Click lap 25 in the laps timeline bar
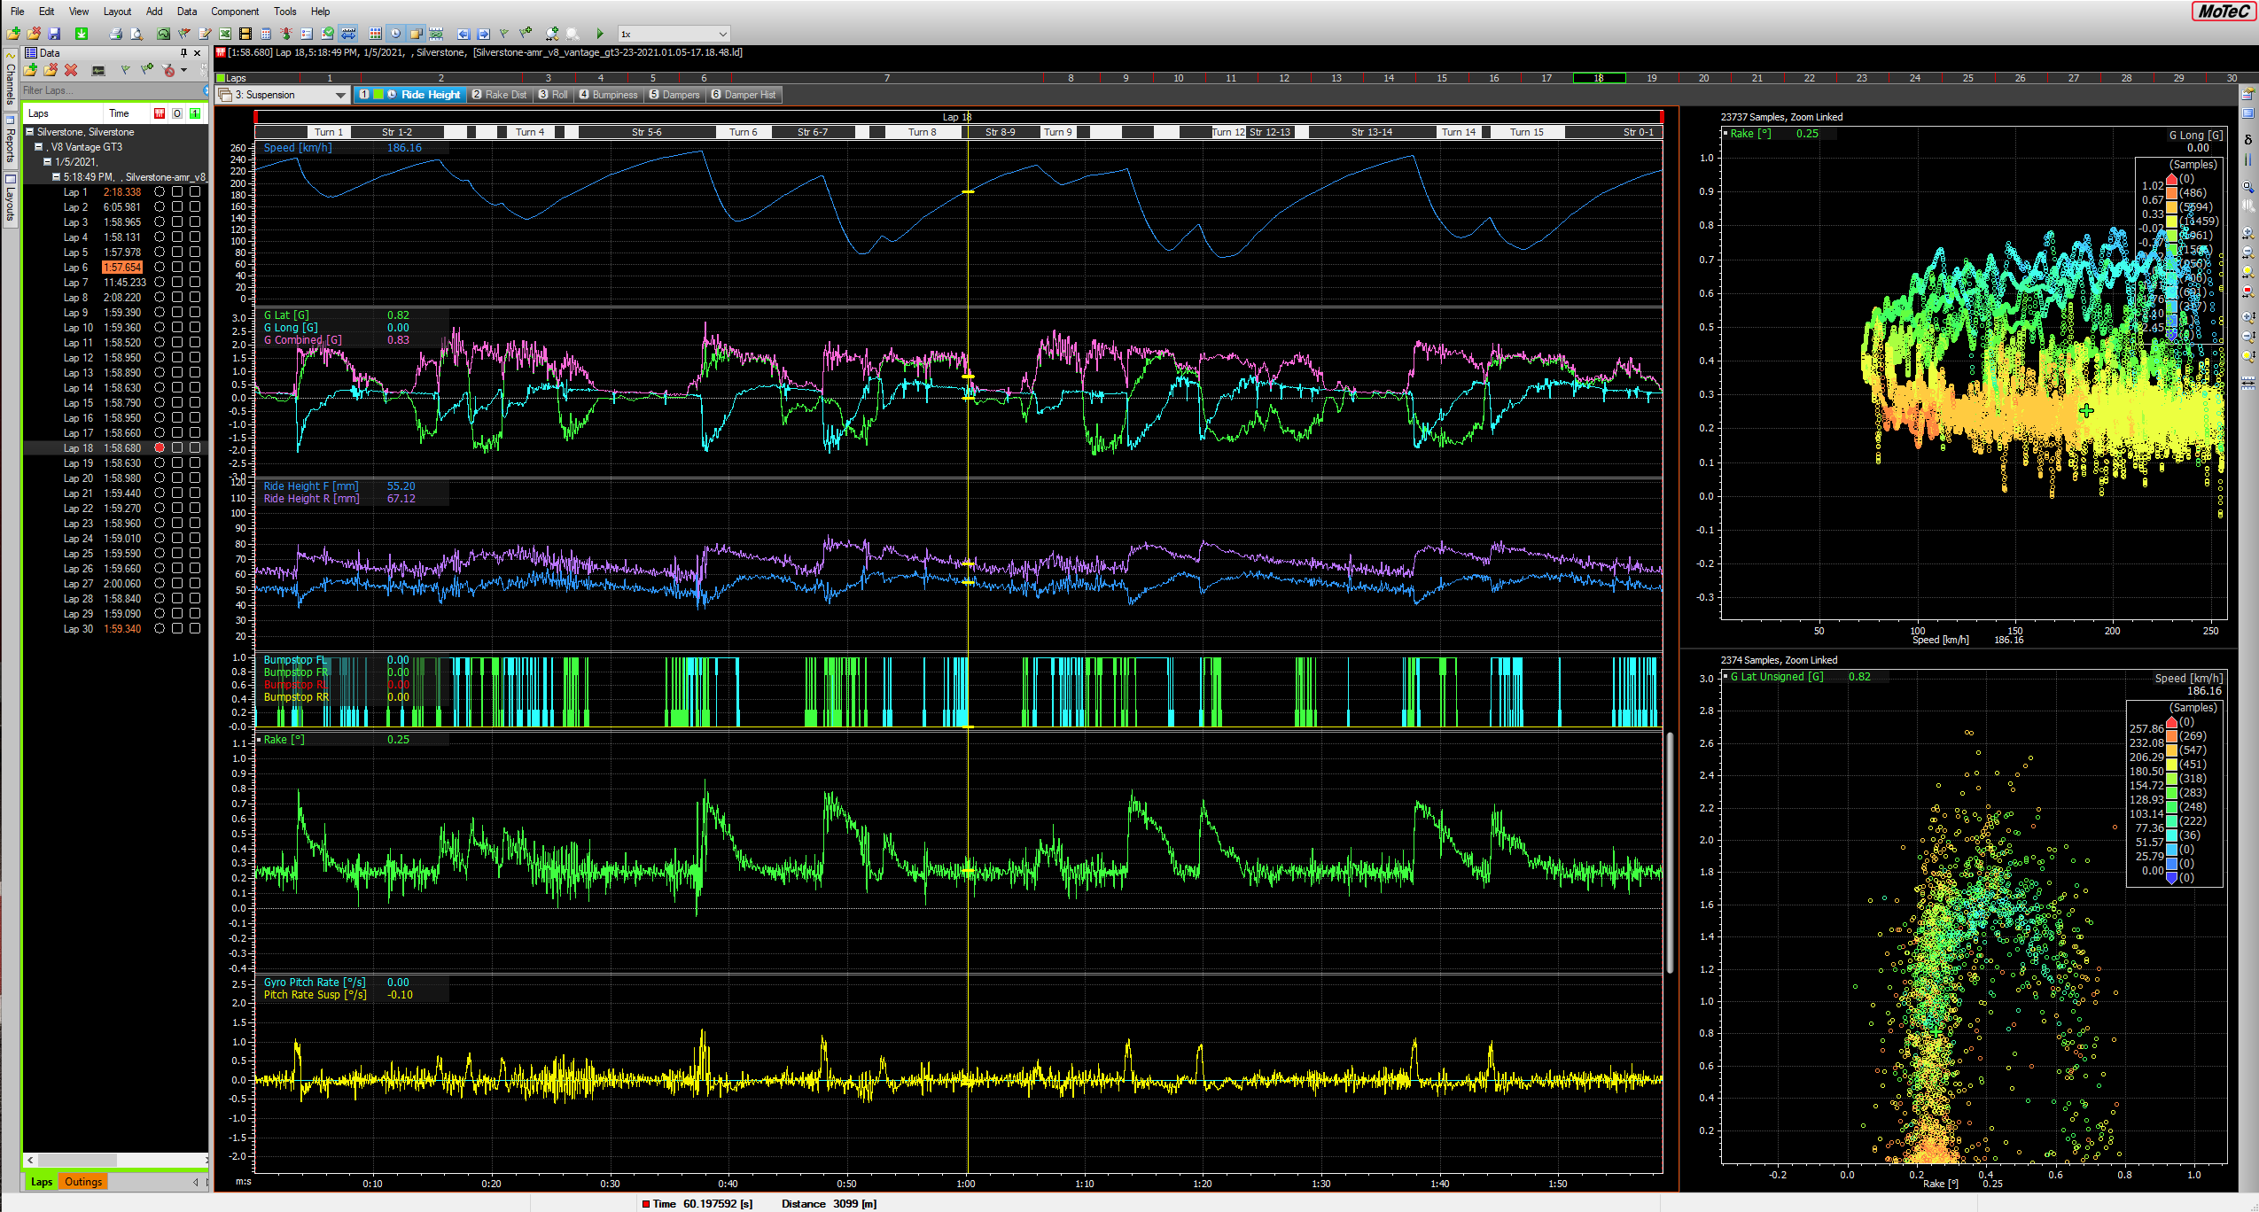The image size is (2259, 1212). 1967,78
